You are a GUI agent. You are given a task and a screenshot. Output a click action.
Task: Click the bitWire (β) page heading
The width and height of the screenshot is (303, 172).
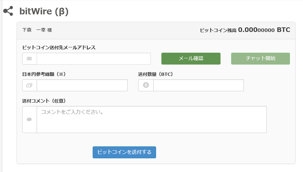pyautogui.click(x=44, y=11)
